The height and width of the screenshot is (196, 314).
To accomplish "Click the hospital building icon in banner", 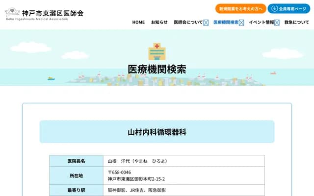I will click(x=157, y=51).
